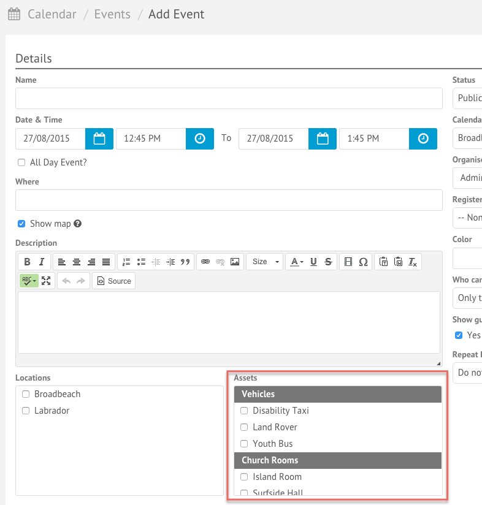Insert a numbered list
Viewport: 482px width, 505px height.
point(126,262)
